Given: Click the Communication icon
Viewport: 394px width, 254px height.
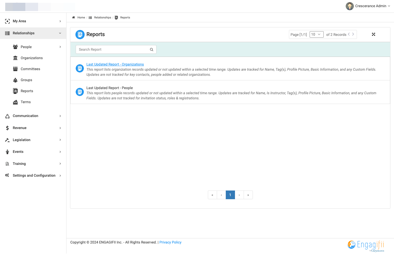Looking at the screenshot, I should (7, 116).
